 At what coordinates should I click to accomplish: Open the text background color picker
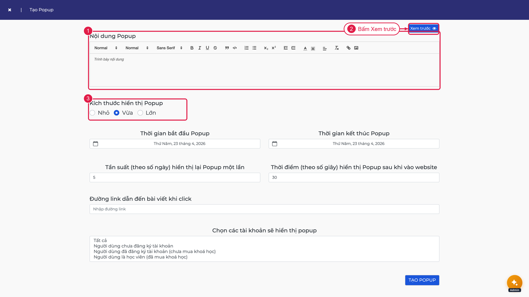pyautogui.click(x=313, y=48)
